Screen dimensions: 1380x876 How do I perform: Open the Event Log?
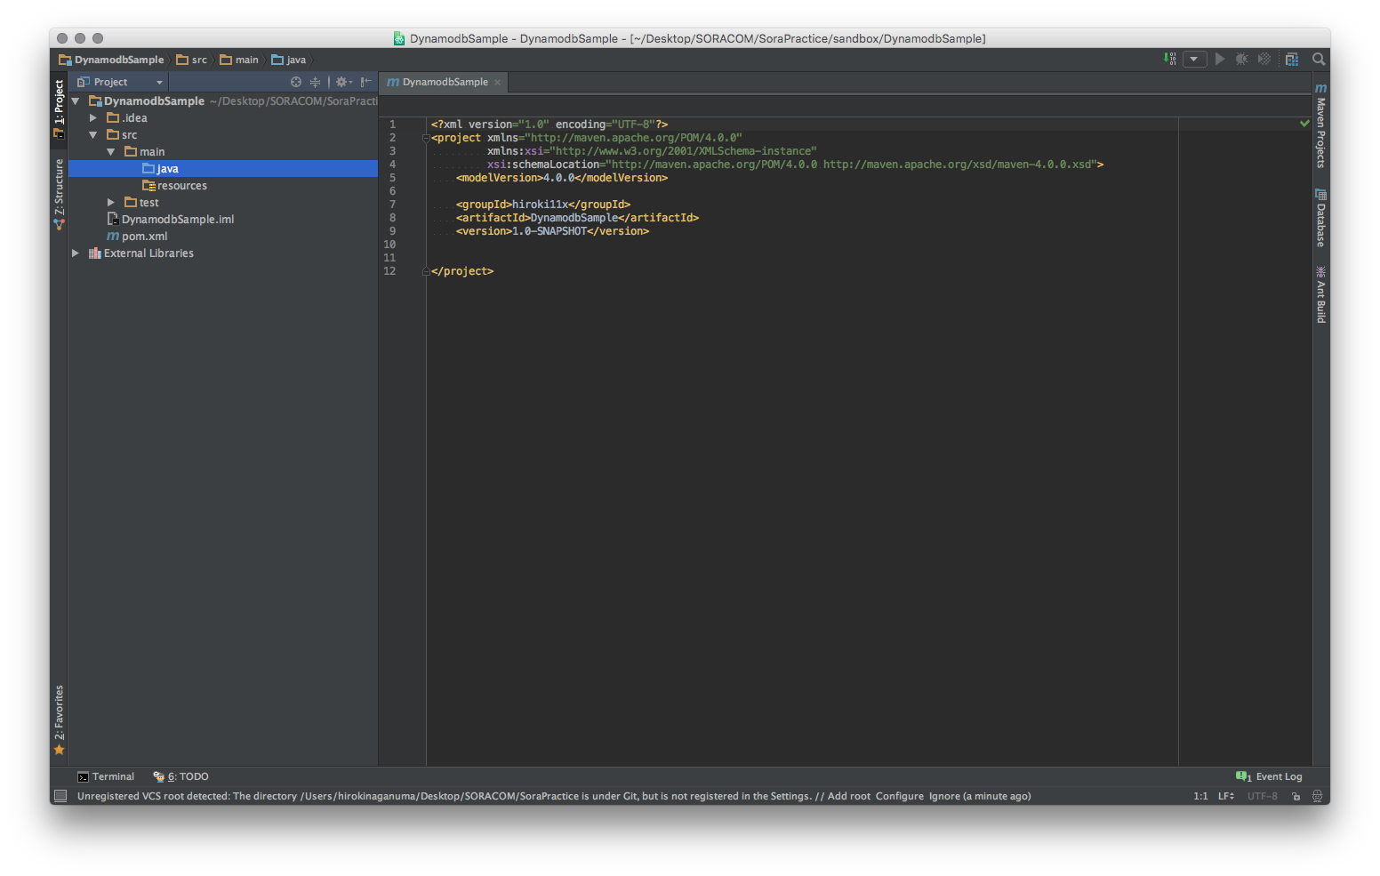(1277, 776)
